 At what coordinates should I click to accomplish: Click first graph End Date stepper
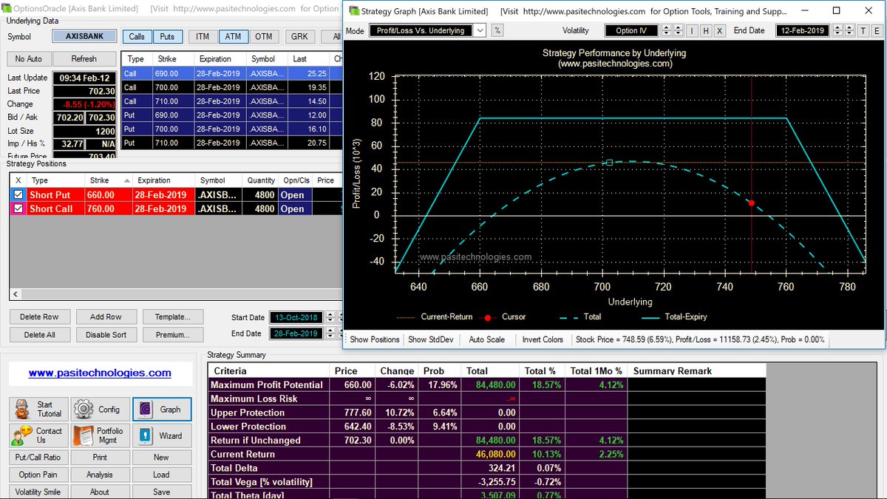pos(837,30)
